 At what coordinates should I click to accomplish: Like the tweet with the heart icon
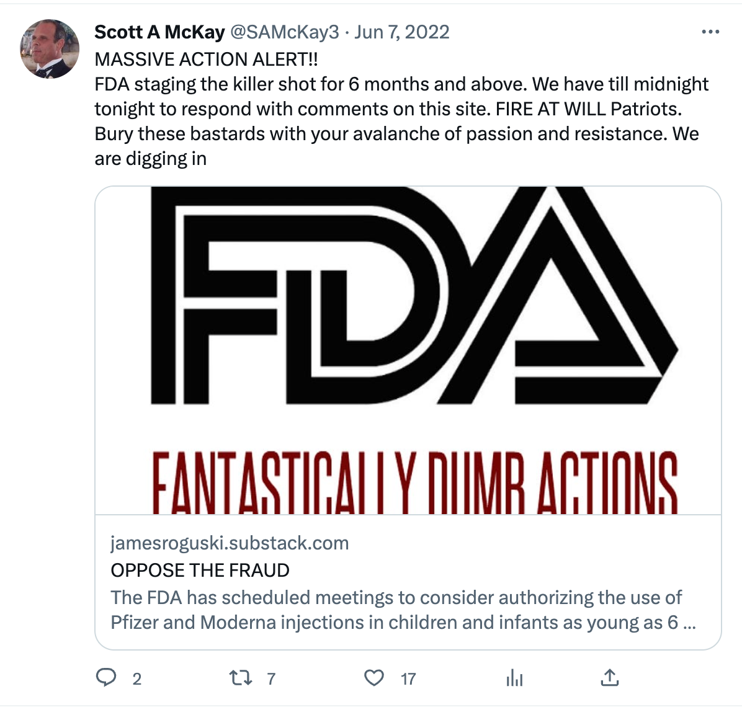click(x=375, y=678)
